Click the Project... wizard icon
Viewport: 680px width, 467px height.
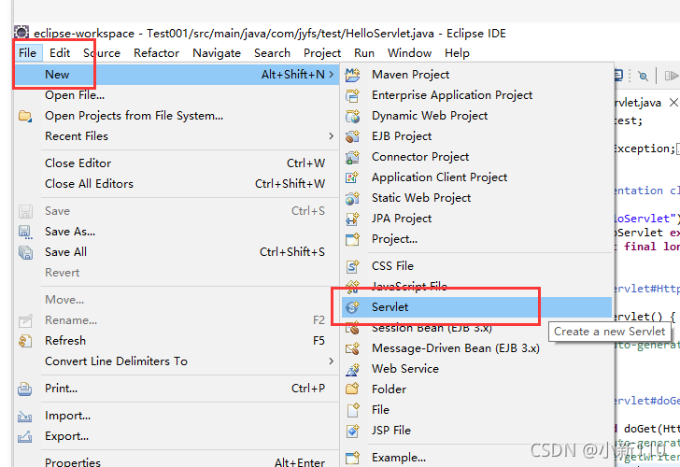click(352, 239)
